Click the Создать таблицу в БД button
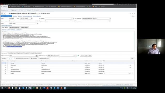Viewport: 165px width, 93px height. [86, 56]
